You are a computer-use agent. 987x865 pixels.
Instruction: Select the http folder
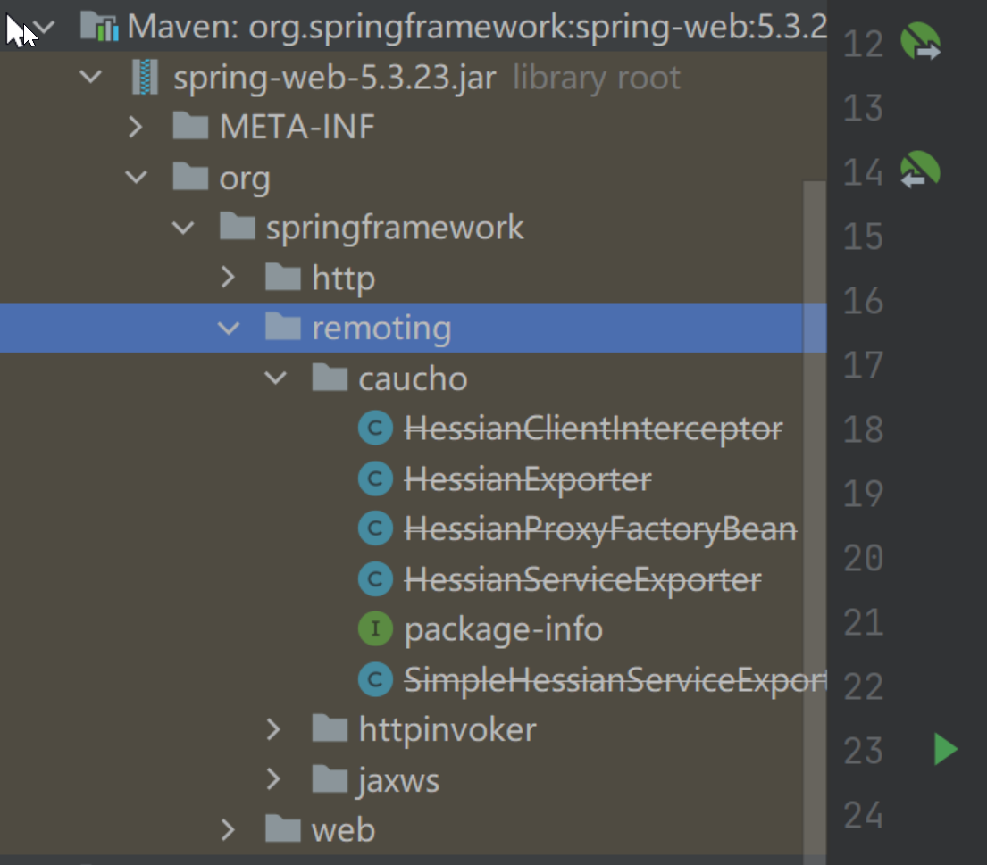[343, 279]
